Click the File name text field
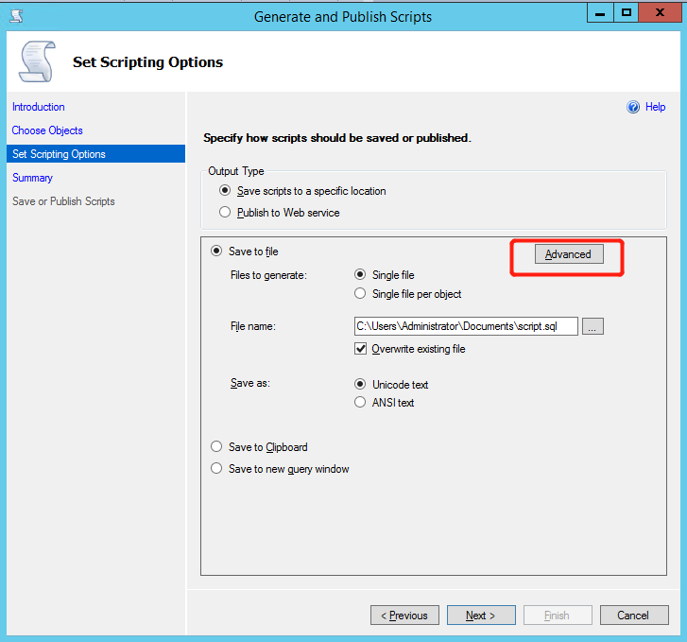 tap(466, 326)
